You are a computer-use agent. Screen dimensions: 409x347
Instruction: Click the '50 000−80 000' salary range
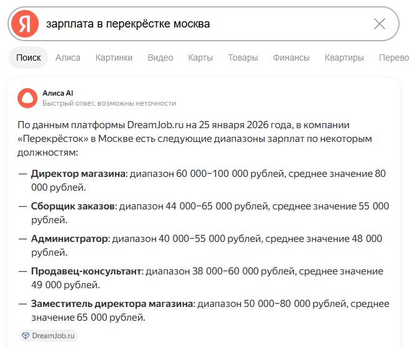click(277, 304)
